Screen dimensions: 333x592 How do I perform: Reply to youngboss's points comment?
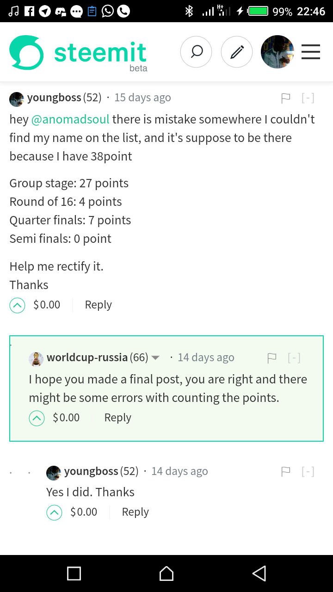(x=98, y=305)
